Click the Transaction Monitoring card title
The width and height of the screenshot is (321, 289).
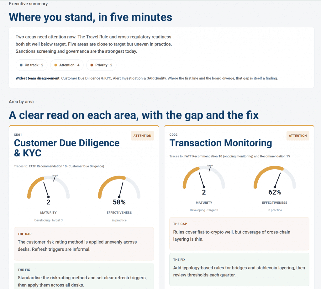click(221, 143)
